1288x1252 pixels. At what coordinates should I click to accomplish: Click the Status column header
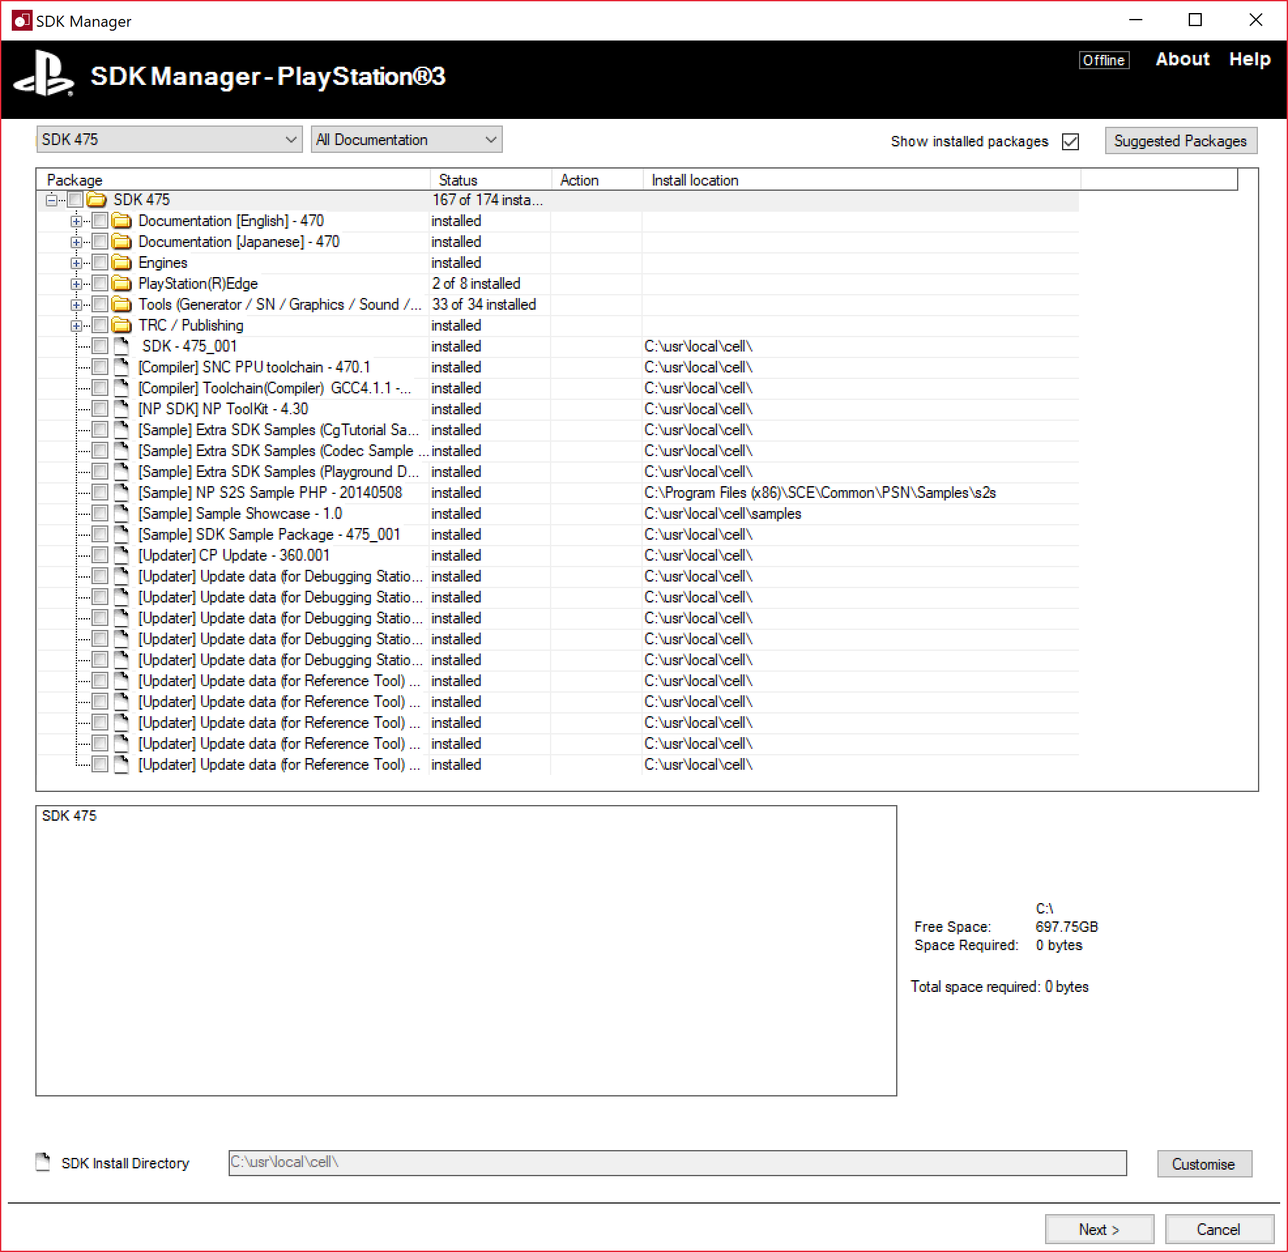[491, 180]
